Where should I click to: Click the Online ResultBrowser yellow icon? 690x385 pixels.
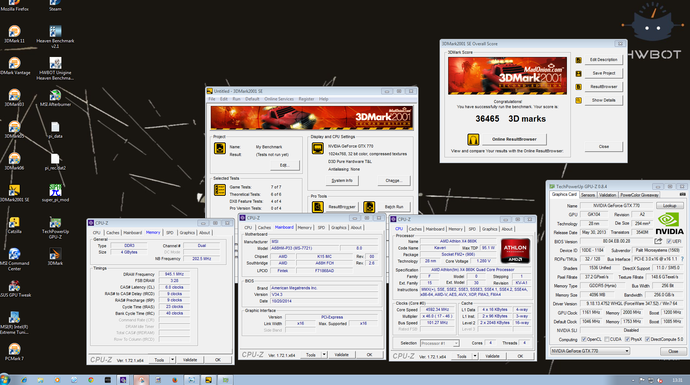pos(473,140)
